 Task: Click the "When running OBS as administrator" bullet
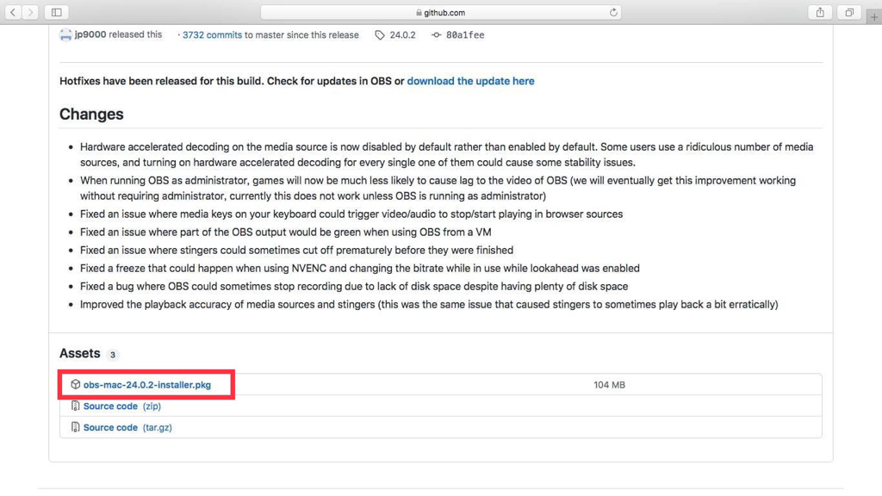(x=438, y=189)
